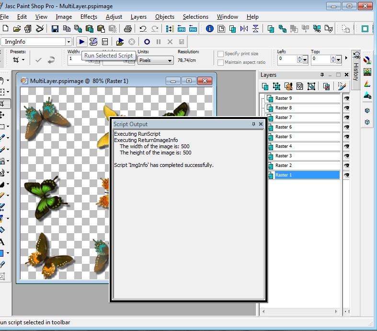Click New Raster Layer icon in Layers panel
This screenshot has height=331, width=377.
click(265, 86)
